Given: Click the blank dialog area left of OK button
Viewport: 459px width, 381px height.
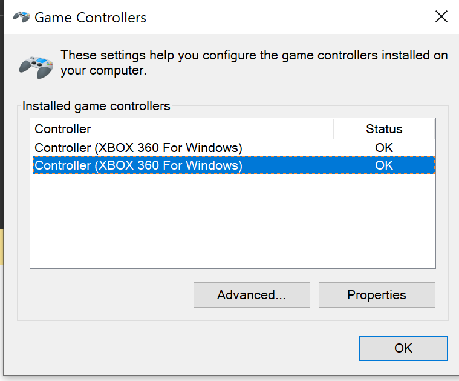Looking at the screenshot, I should 181,348.
